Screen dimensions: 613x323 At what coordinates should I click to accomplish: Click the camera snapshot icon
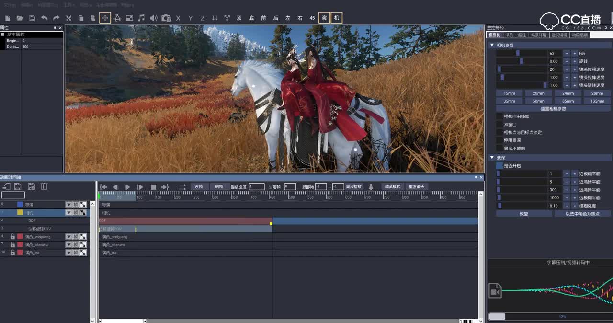coord(166,18)
